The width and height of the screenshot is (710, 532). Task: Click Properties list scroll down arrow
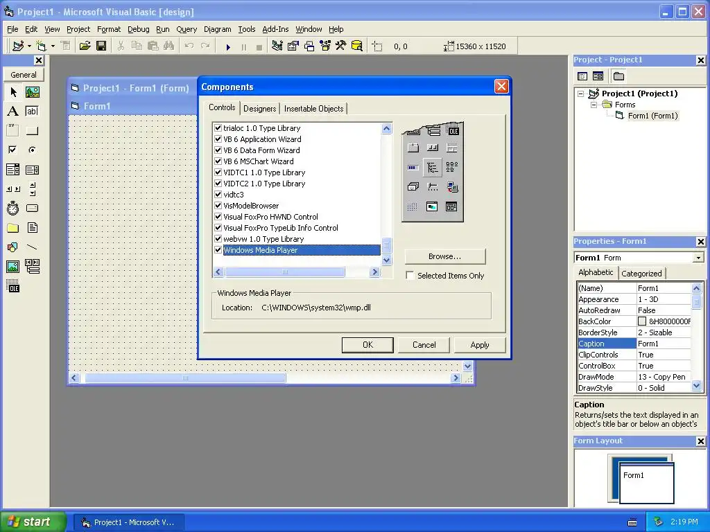tap(696, 386)
